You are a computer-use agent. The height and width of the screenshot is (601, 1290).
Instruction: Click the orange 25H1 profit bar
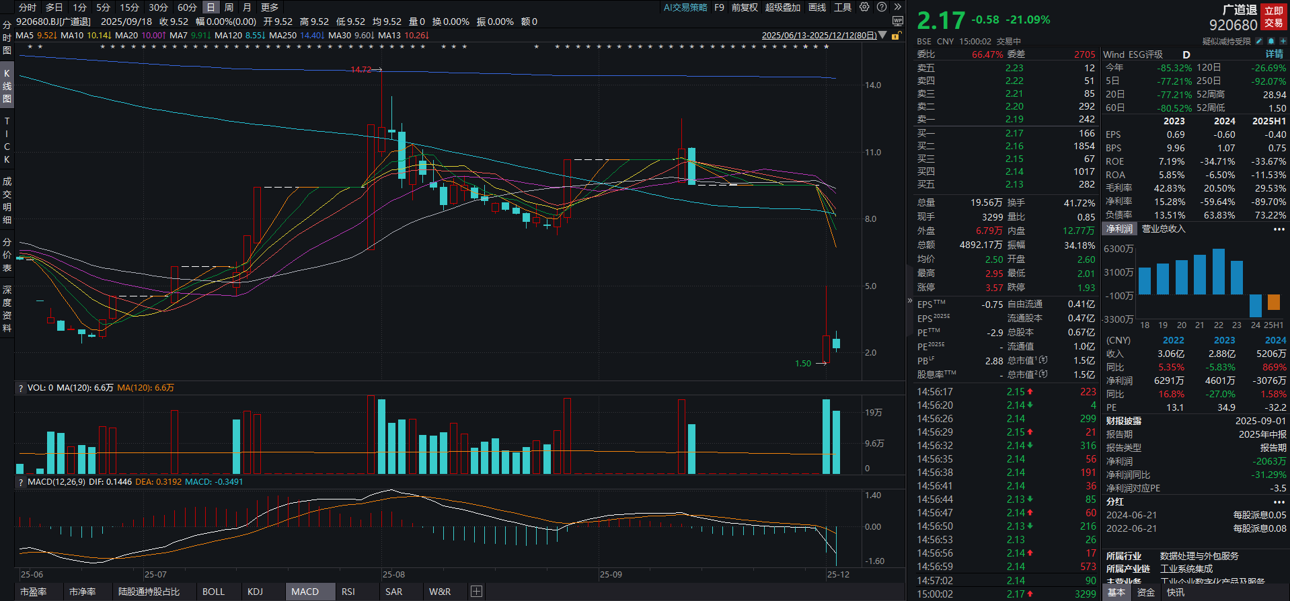[1273, 303]
